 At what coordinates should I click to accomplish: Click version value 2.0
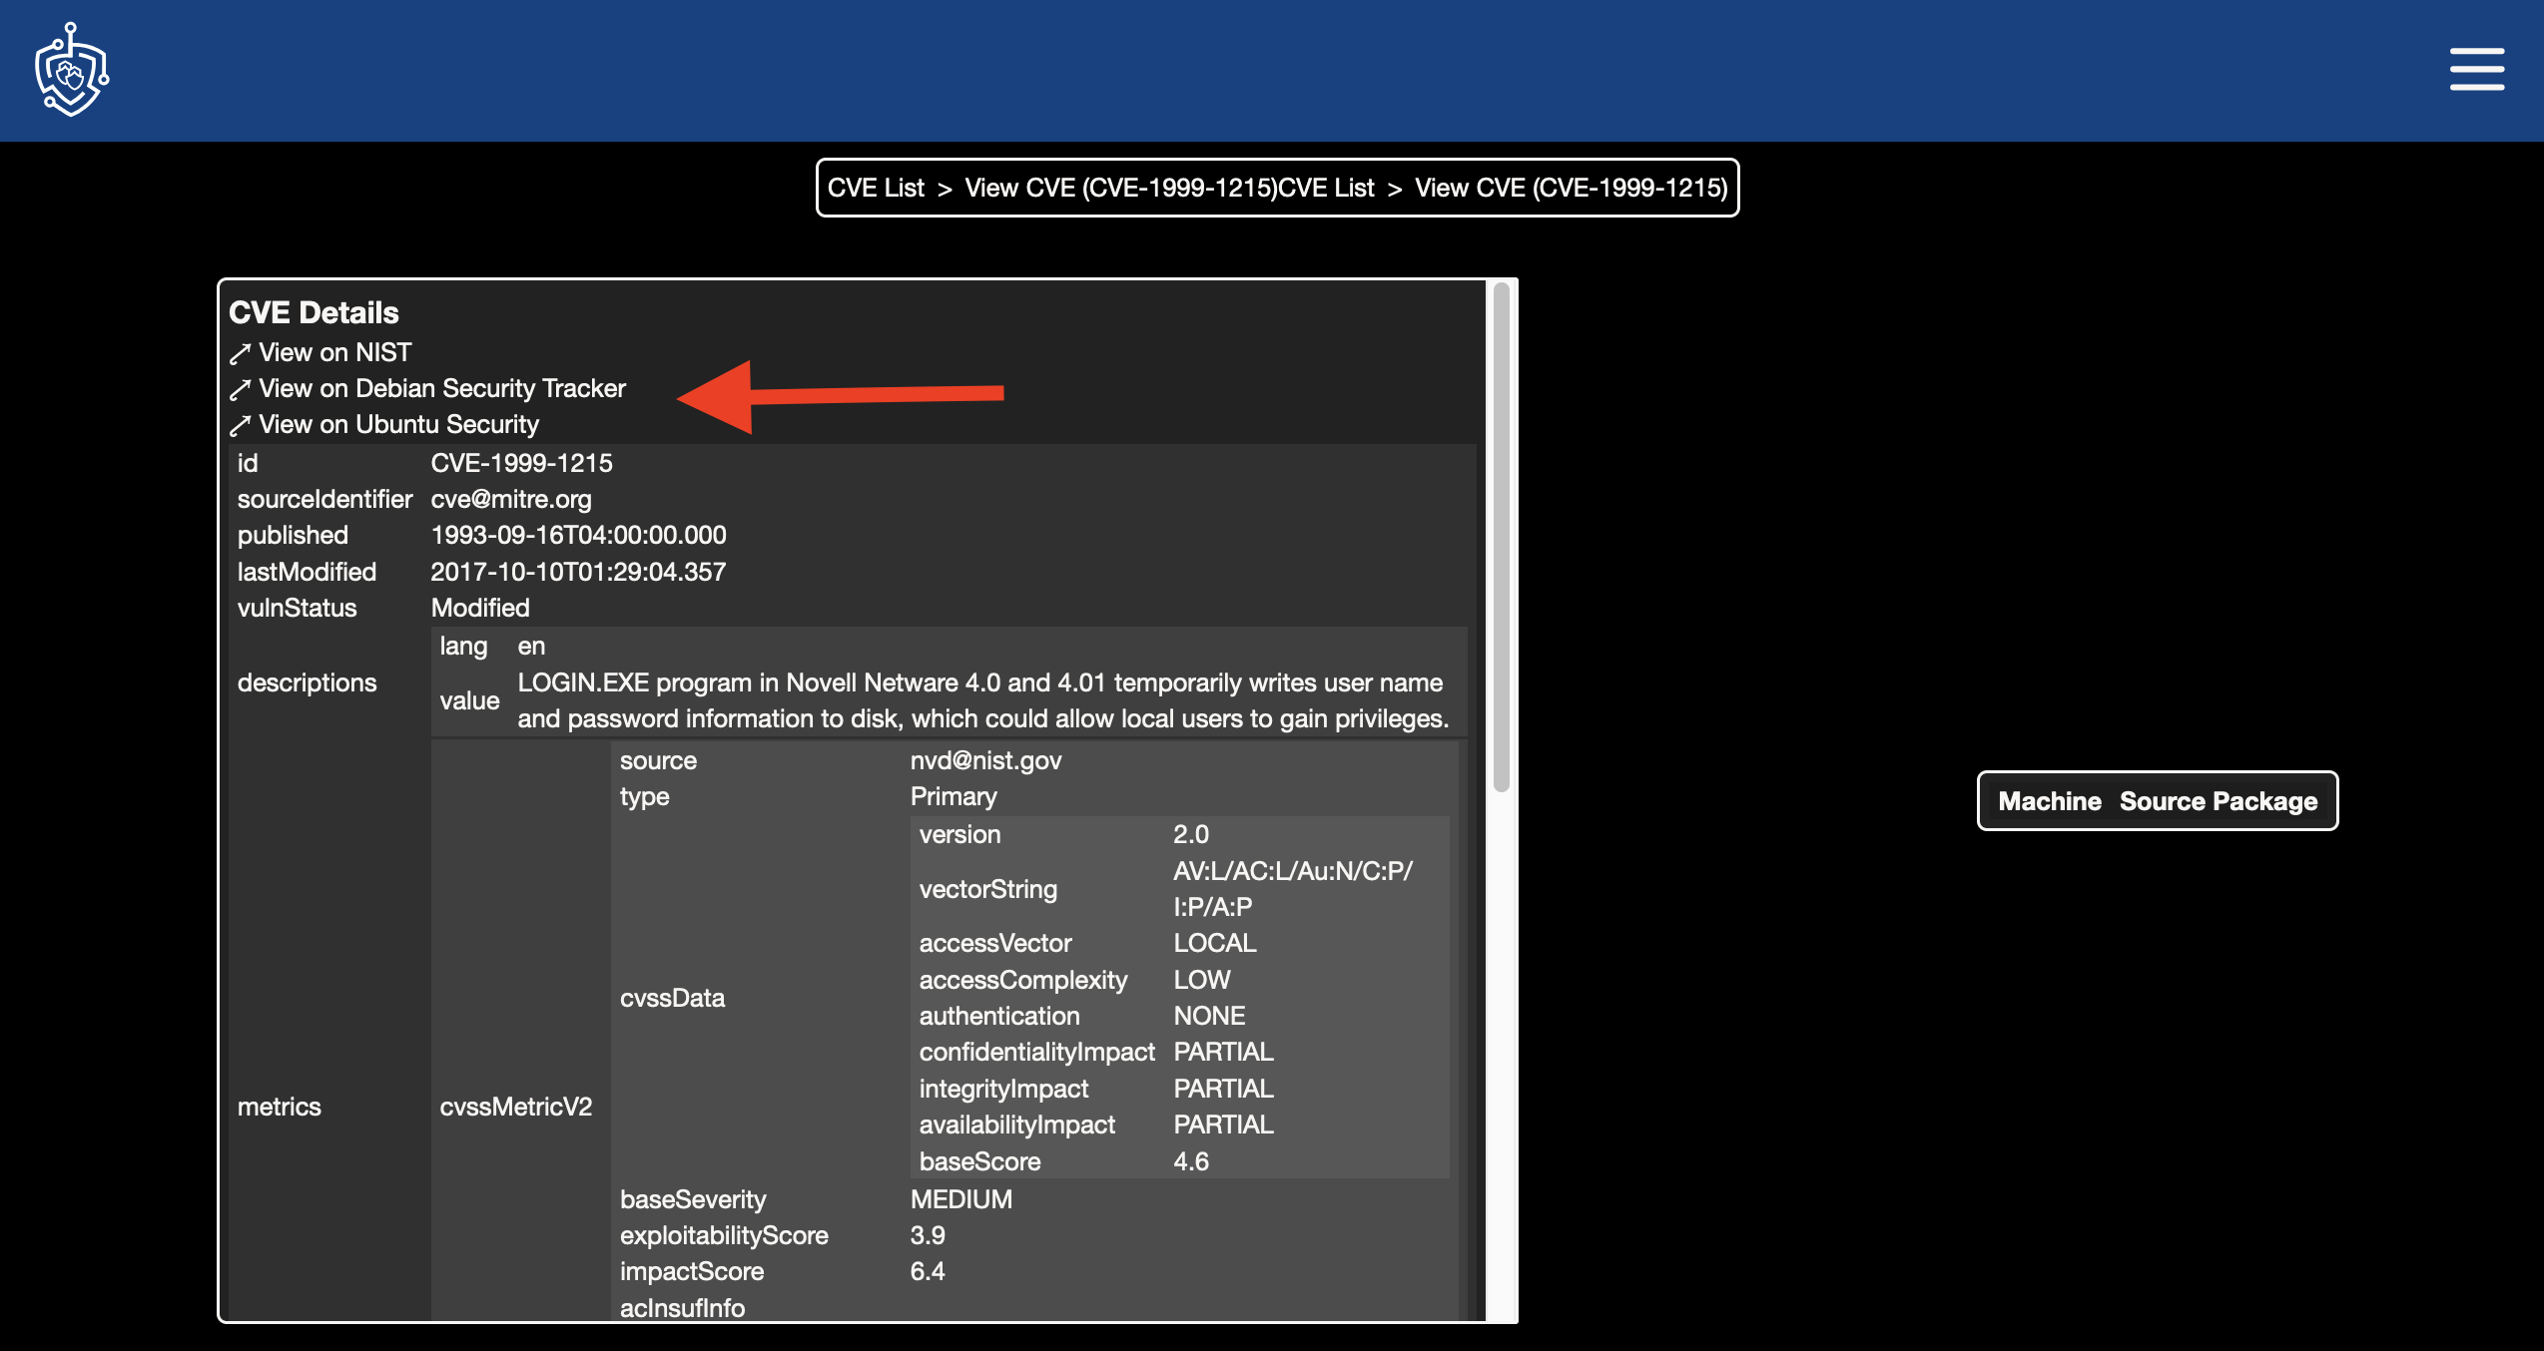tap(1190, 834)
